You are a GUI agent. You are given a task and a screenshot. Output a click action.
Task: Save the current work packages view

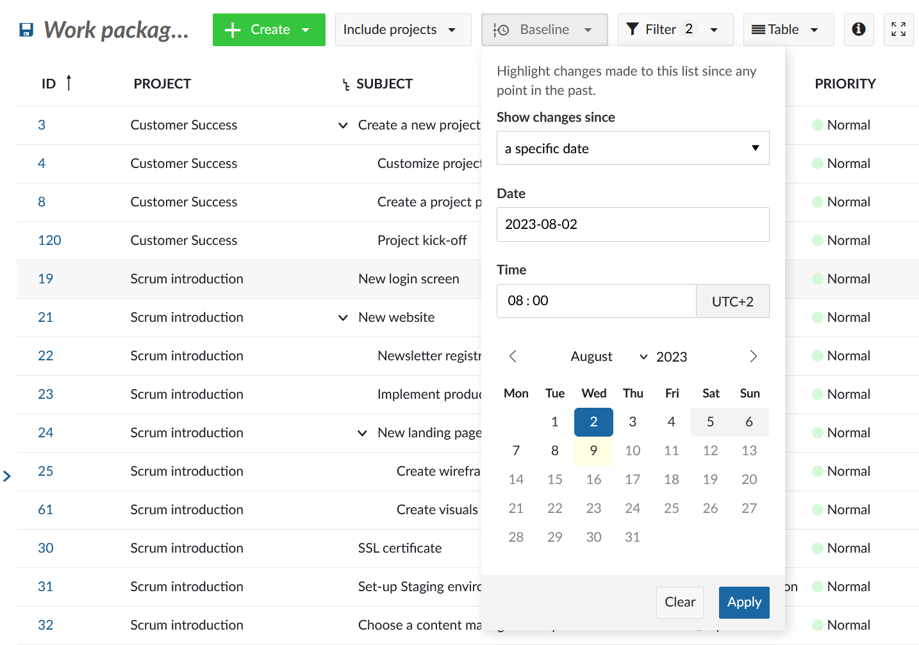coord(26,29)
